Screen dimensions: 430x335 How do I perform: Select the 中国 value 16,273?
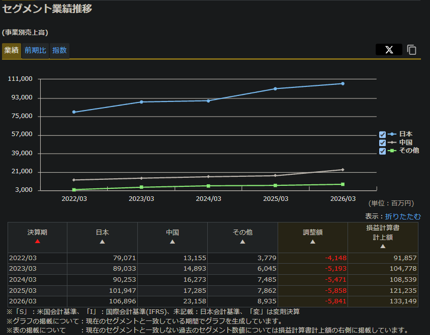point(195,280)
